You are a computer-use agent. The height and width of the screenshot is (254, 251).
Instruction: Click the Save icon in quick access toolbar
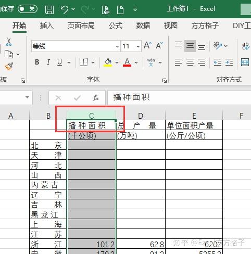click(49, 9)
